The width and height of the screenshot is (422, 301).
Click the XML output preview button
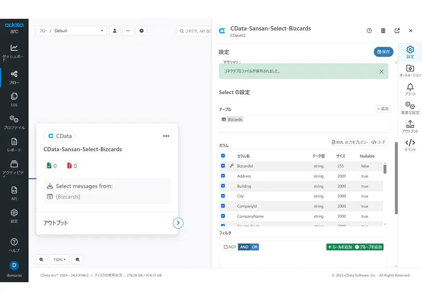pyautogui.click(x=350, y=142)
